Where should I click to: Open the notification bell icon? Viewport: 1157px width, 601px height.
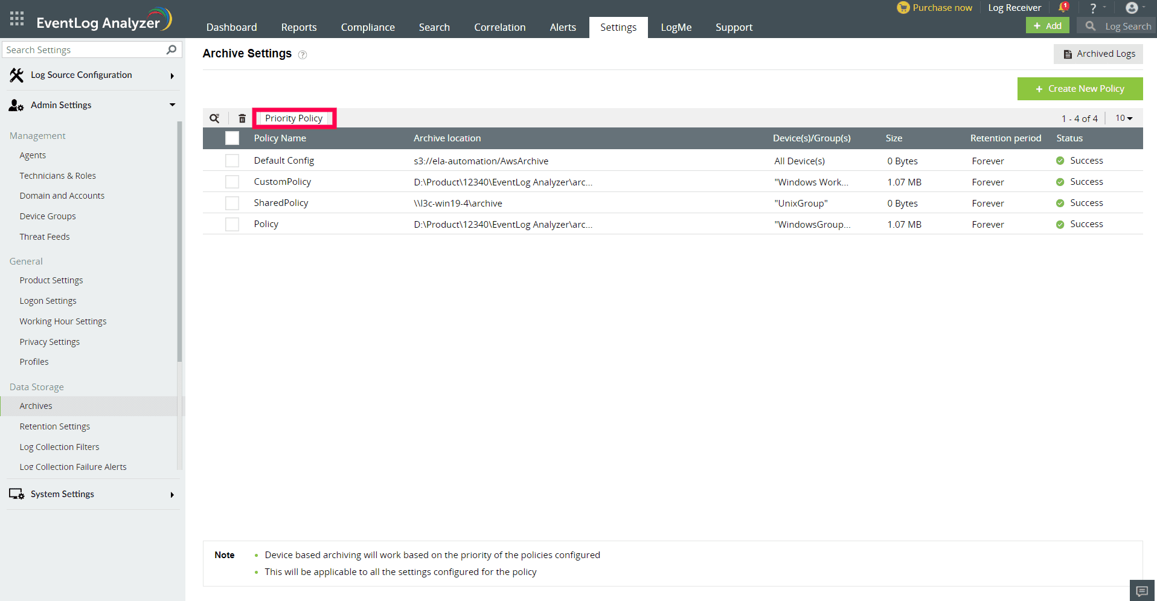[1063, 8]
